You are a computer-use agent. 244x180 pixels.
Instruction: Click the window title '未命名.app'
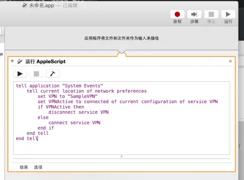(x=41, y=5)
